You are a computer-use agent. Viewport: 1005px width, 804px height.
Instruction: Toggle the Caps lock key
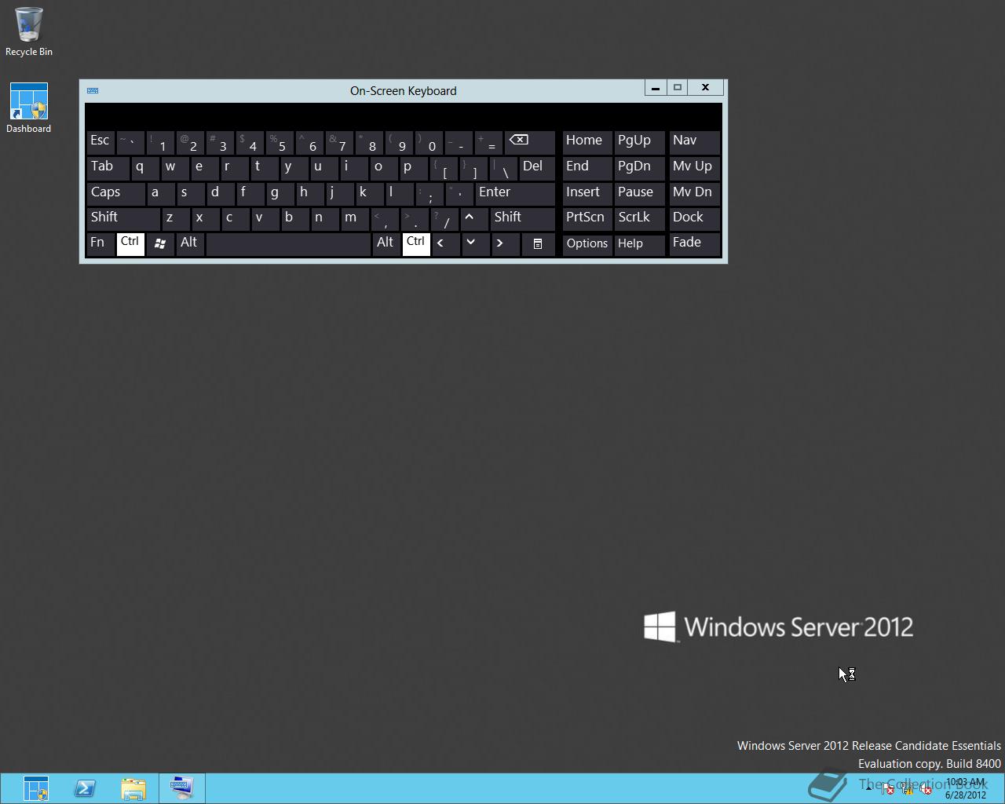pyautogui.click(x=115, y=193)
